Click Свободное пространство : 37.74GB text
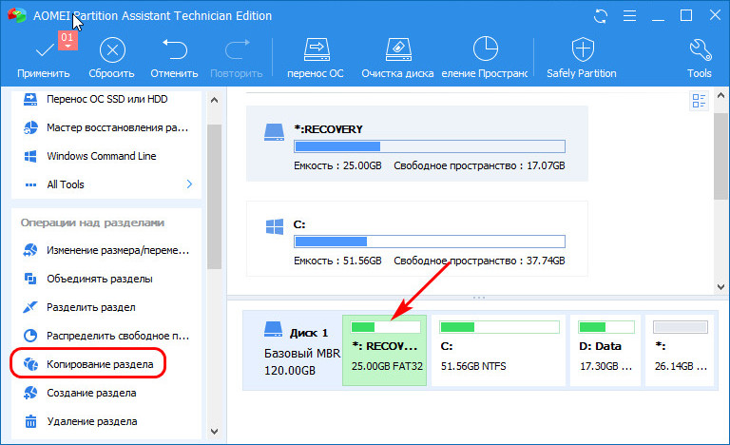This screenshot has width=730, height=445. pos(479,261)
